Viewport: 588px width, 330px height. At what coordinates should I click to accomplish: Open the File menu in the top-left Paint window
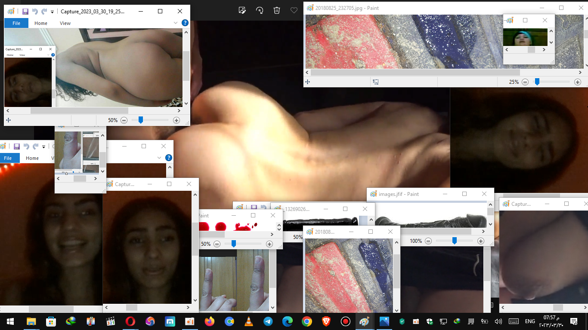pos(16,23)
